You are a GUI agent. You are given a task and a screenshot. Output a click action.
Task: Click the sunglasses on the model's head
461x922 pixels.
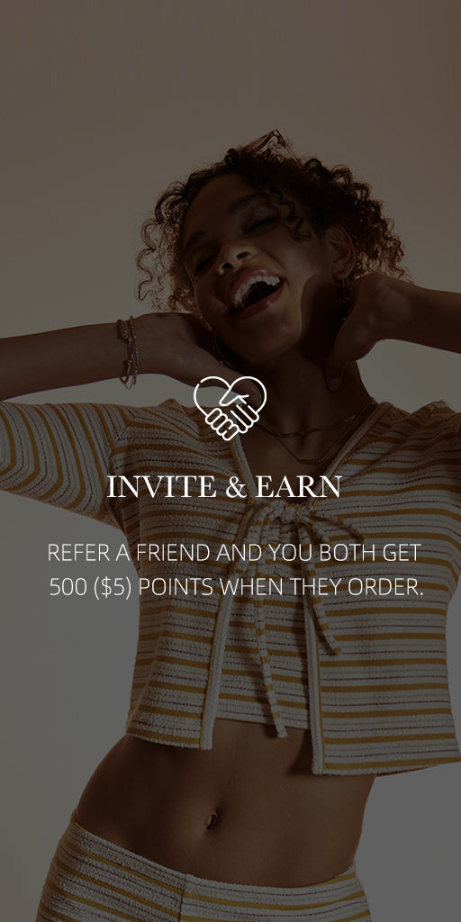point(267,143)
